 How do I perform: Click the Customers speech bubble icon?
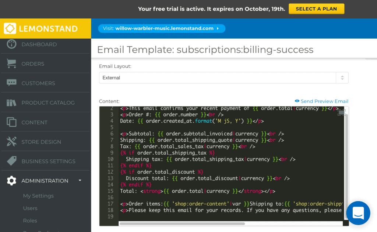click(x=11, y=83)
